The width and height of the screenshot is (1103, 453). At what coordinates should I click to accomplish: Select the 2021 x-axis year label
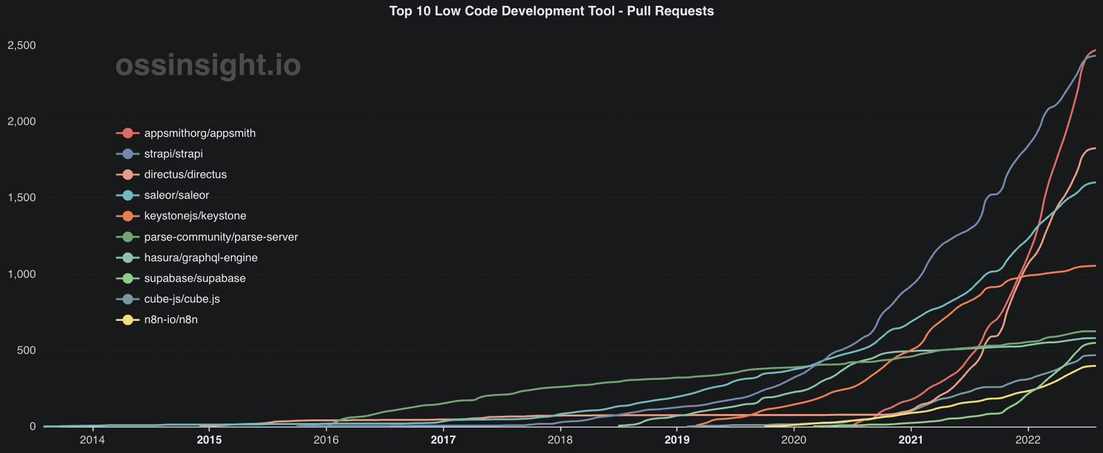(911, 440)
